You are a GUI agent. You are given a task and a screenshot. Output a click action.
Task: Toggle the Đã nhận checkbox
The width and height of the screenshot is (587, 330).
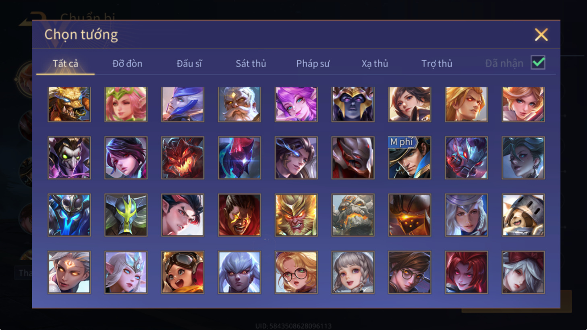tap(538, 63)
